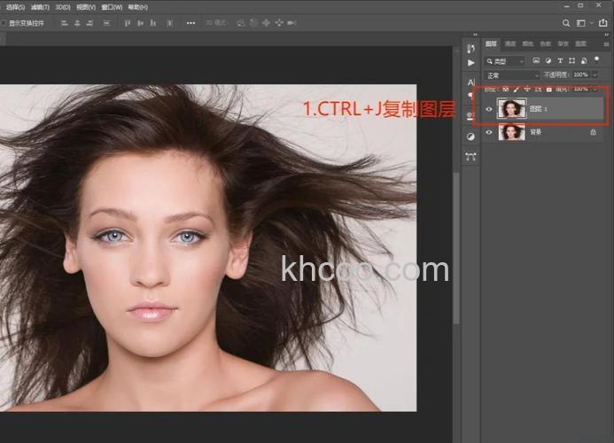The height and width of the screenshot is (443, 614).
Task: Click the three-dots more options in options bar
Action: [190, 23]
